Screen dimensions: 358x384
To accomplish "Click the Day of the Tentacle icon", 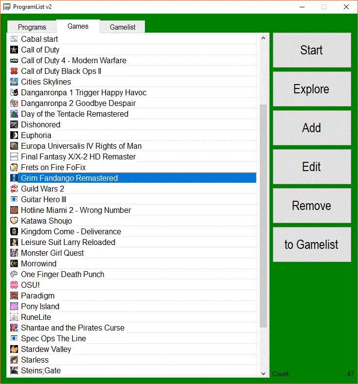I will click(14, 114).
